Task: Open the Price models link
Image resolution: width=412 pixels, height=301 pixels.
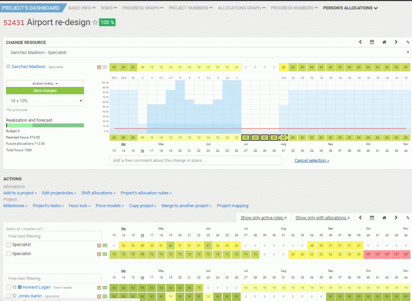Action: pyautogui.click(x=110, y=206)
